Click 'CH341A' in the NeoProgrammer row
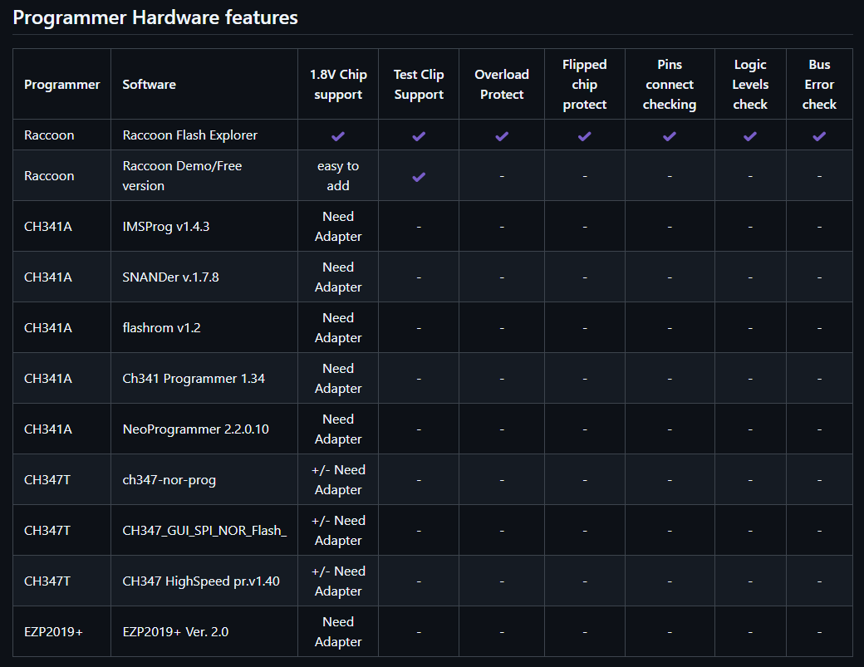This screenshot has height=667, width=864. (x=48, y=429)
